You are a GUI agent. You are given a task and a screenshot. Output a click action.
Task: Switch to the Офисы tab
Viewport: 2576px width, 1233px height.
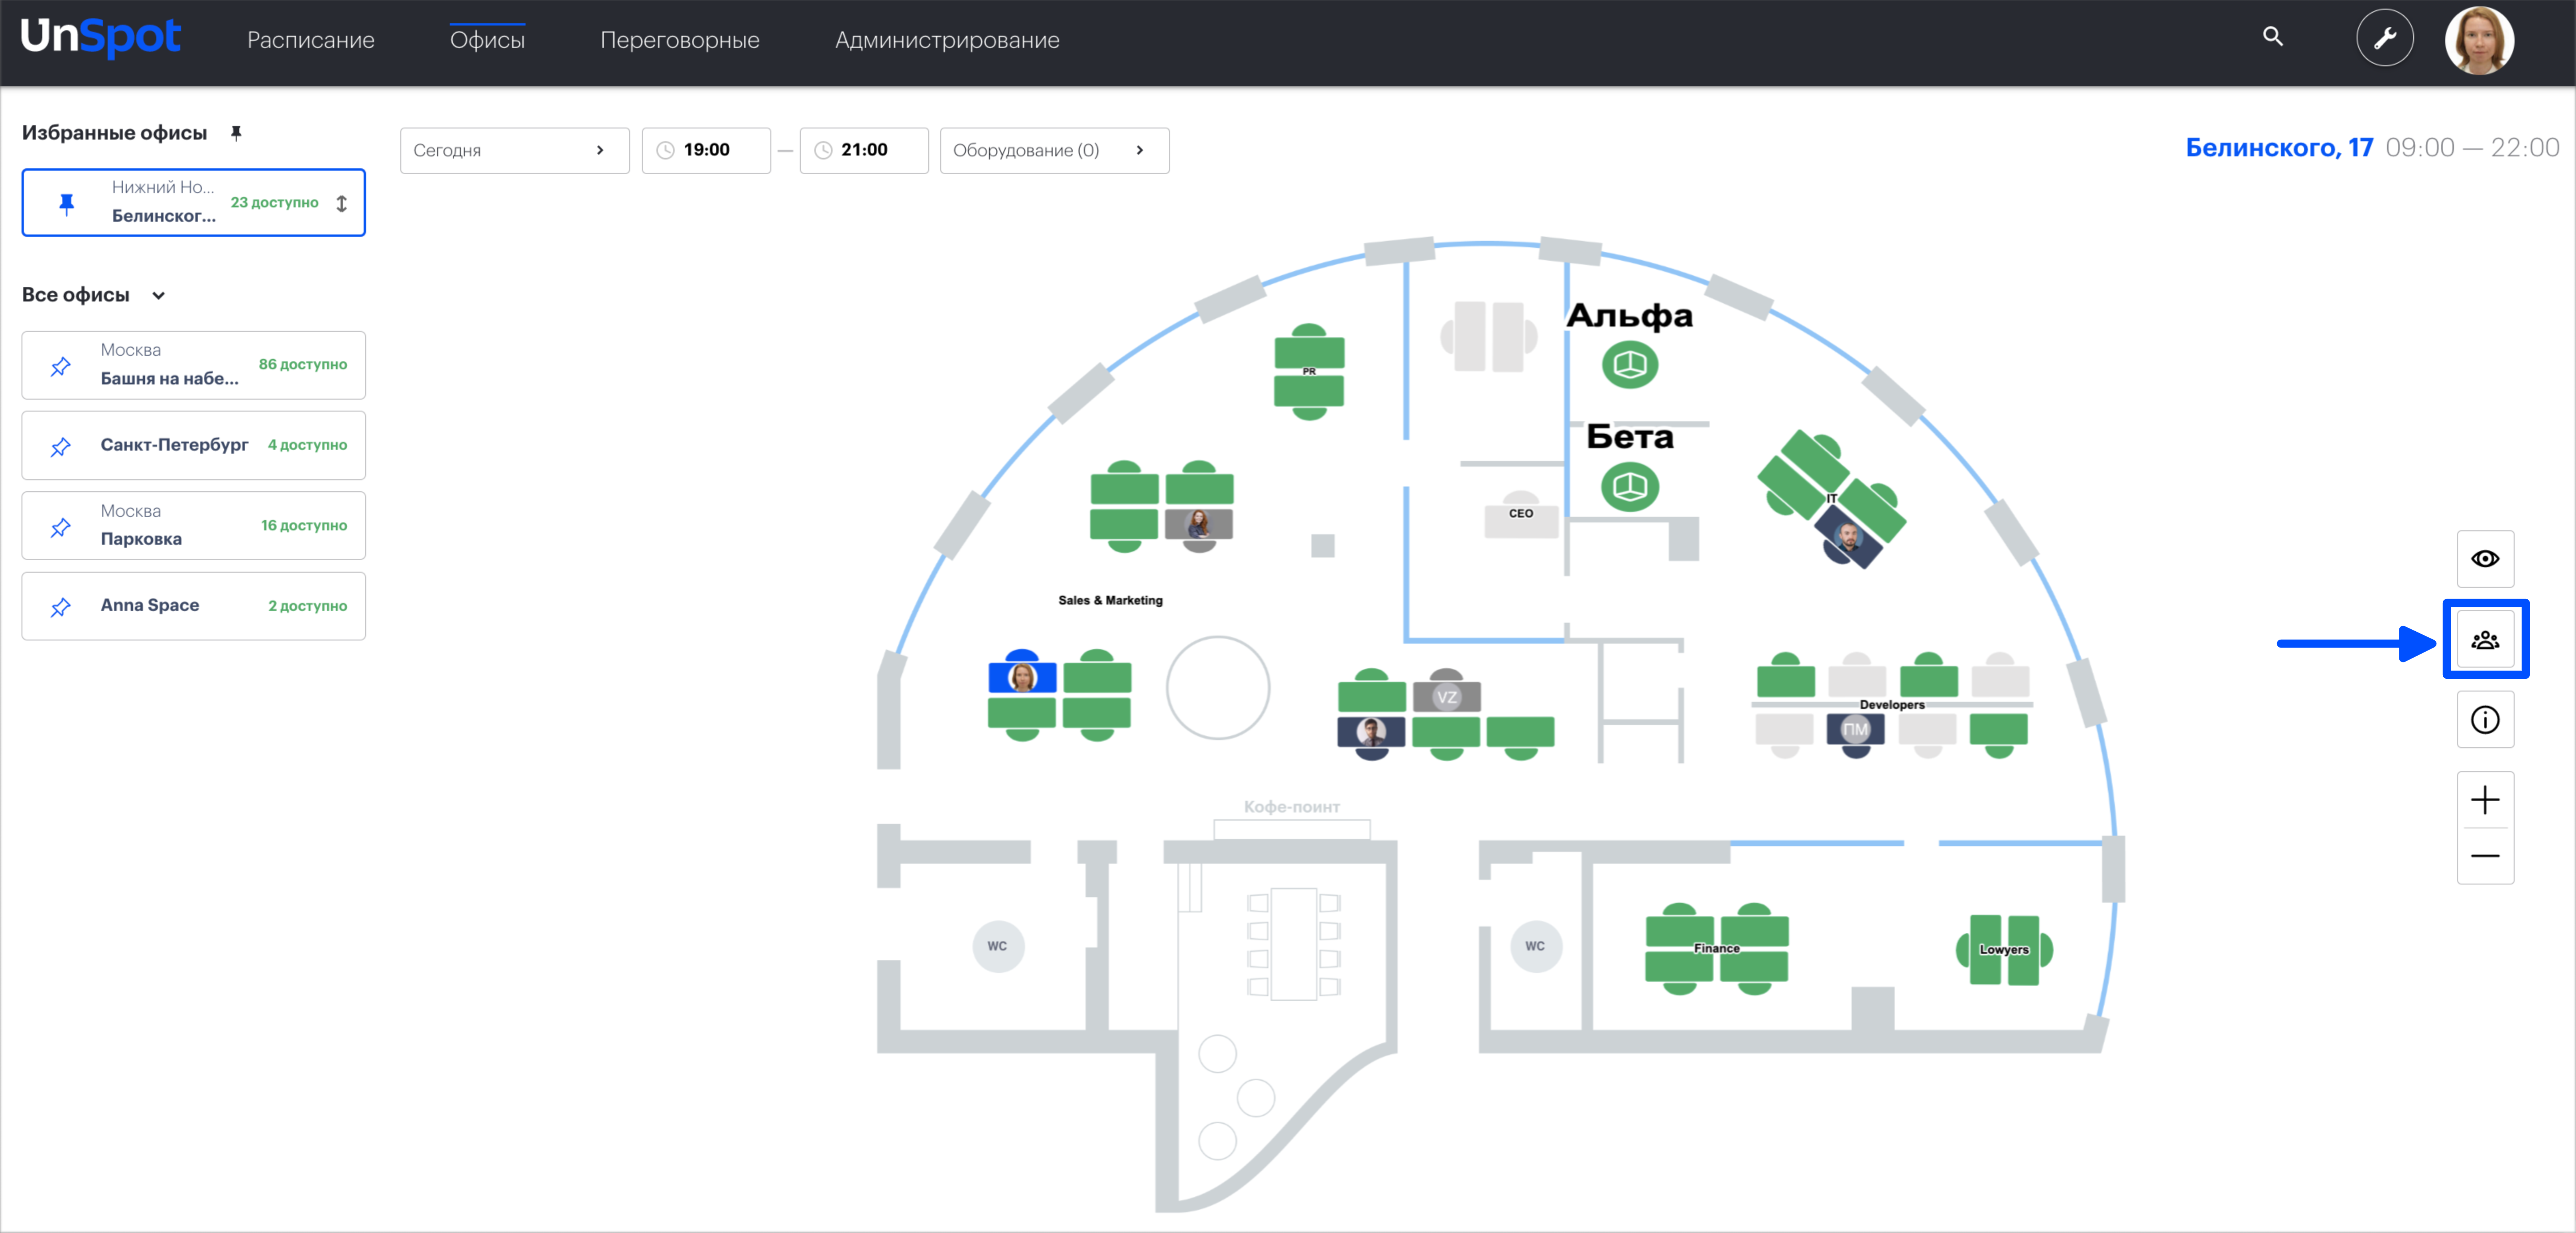(x=487, y=40)
